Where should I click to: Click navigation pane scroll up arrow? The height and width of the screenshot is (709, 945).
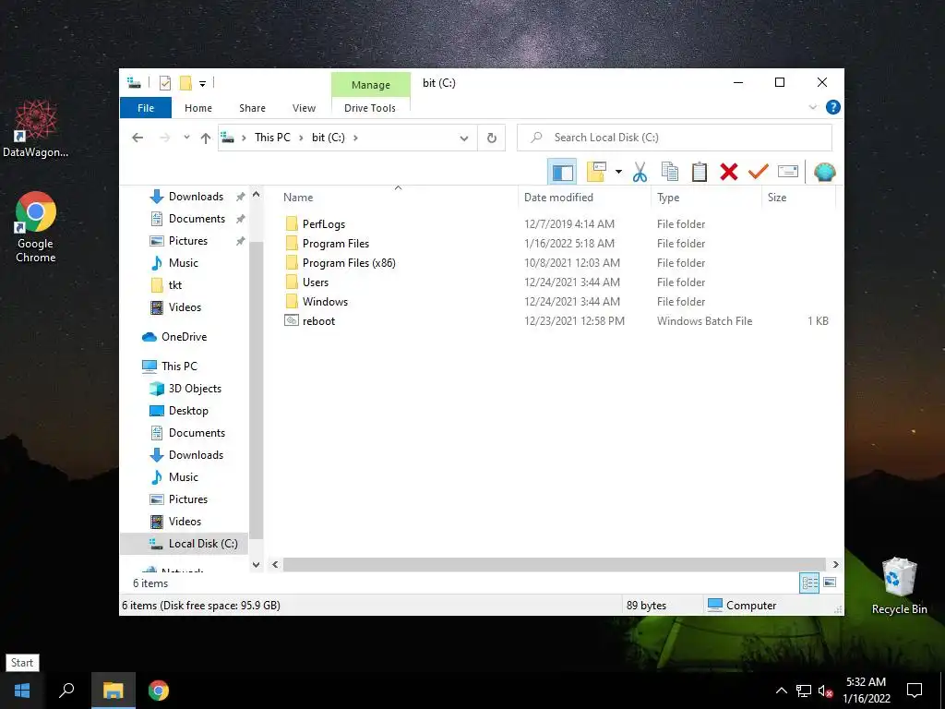coord(257,195)
